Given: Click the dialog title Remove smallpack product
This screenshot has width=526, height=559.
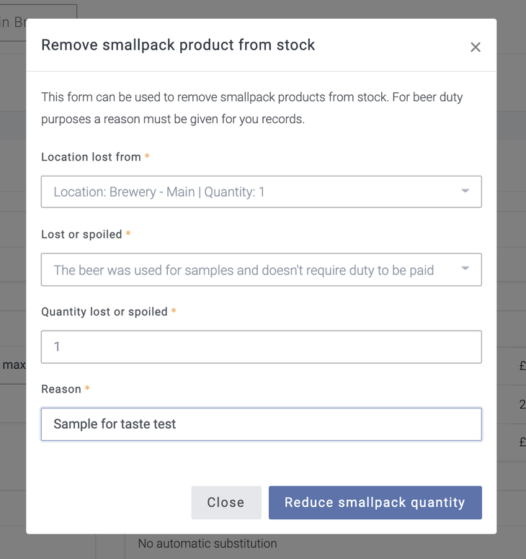Looking at the screenshot, I should tap(178, 45).
